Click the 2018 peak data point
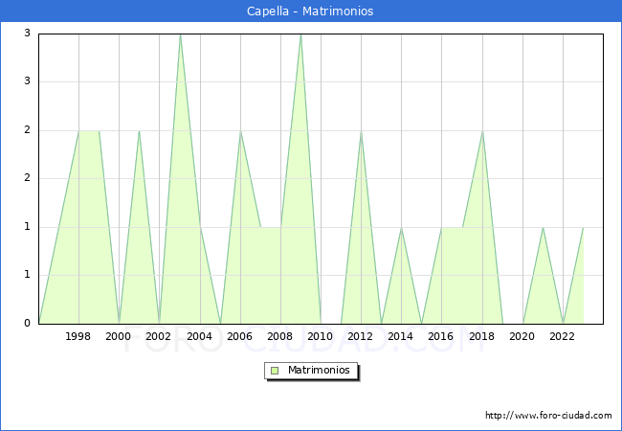Image resolution: width=622 pixels, height=431 pixels. (482, 131)
